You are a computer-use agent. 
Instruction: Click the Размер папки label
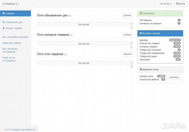click(x=146, y=76)
